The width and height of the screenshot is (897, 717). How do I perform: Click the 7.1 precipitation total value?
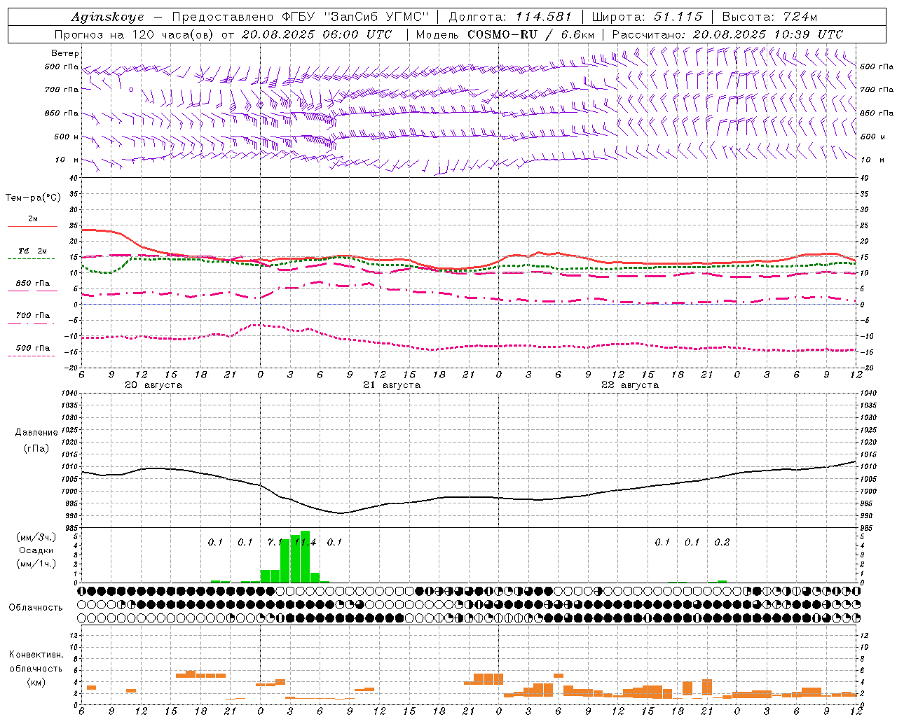click(275, 542)
